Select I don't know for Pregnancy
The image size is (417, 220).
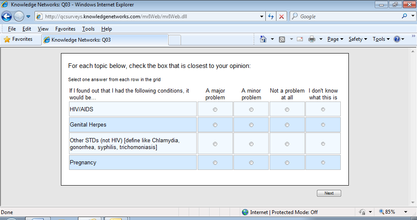point(323,163)
